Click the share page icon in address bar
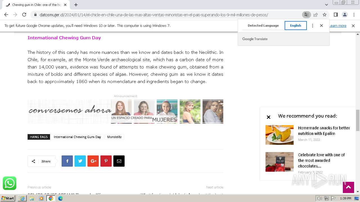 (316, 15)
